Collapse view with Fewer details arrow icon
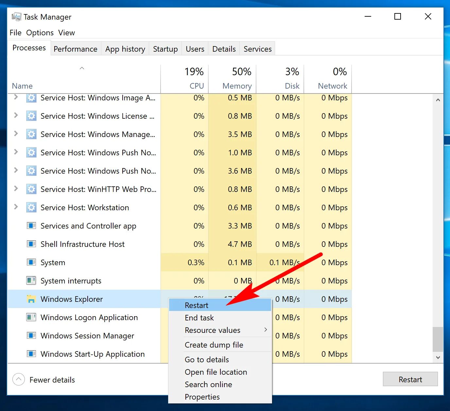Viewport: 450px width, 411px height. 19,379
